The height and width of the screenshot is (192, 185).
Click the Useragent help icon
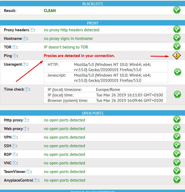click(25, 64)
